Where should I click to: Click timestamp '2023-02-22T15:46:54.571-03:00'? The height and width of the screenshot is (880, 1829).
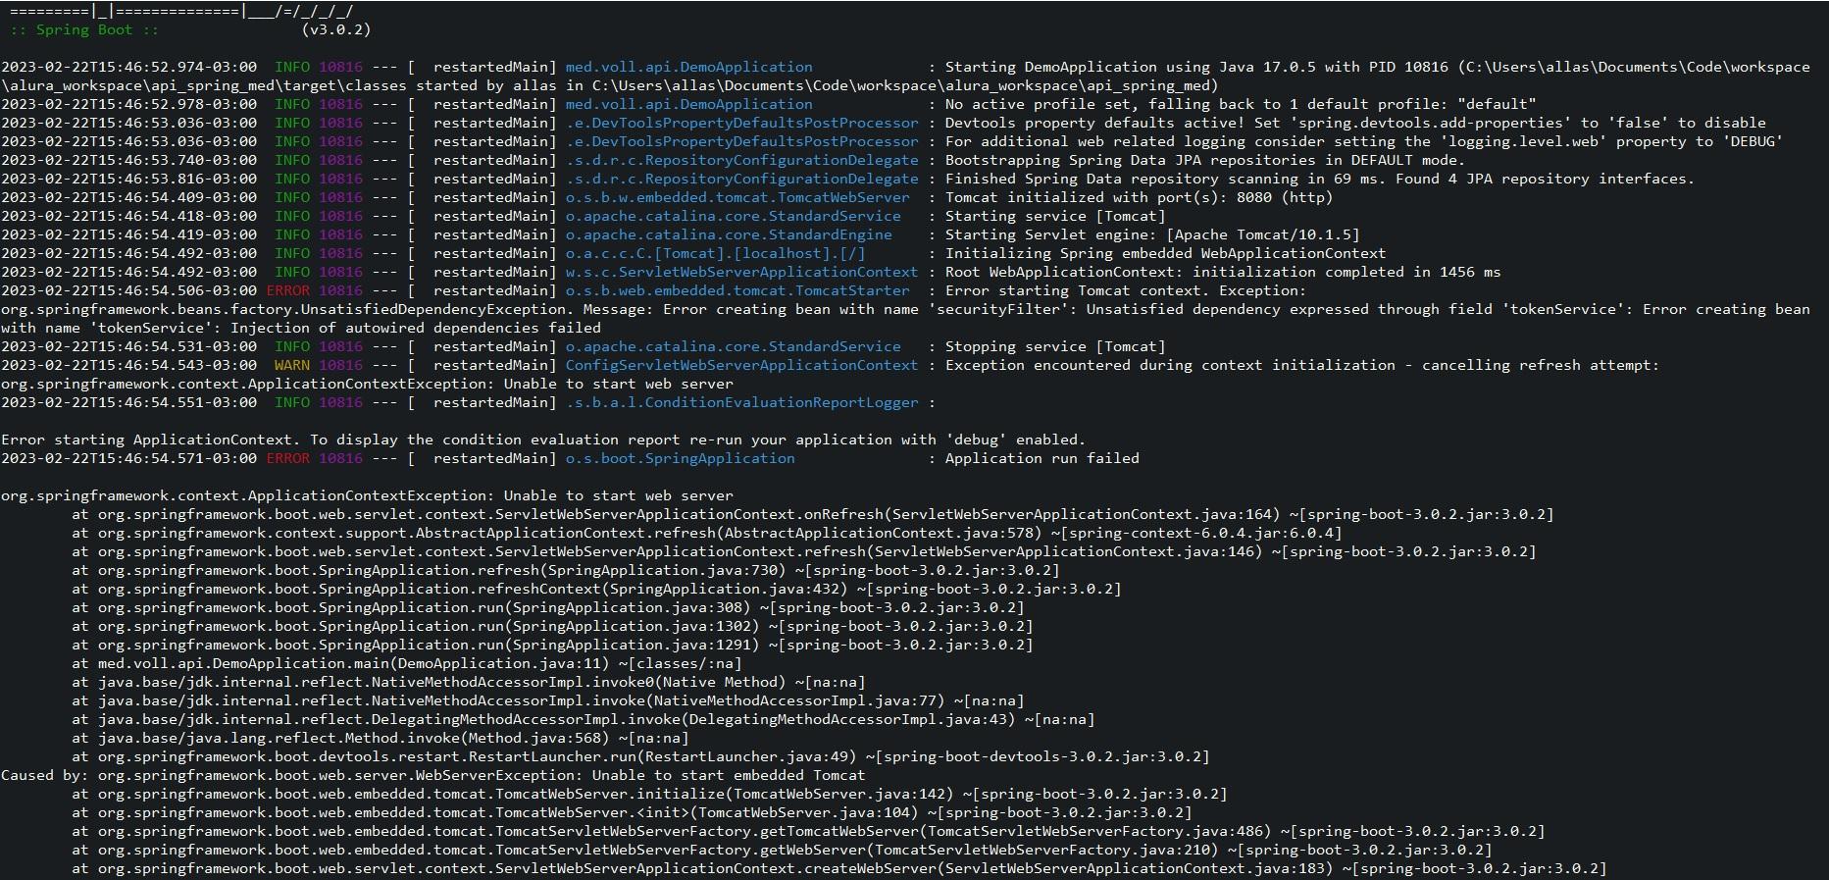129,458
